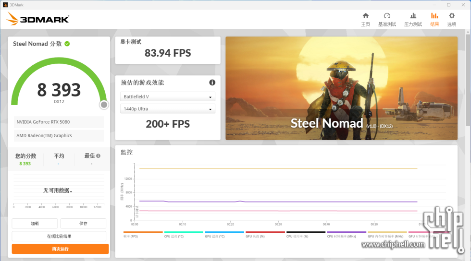Click the orange 再次运行 run again button
The image size is (471, 261).
(60, 249)
